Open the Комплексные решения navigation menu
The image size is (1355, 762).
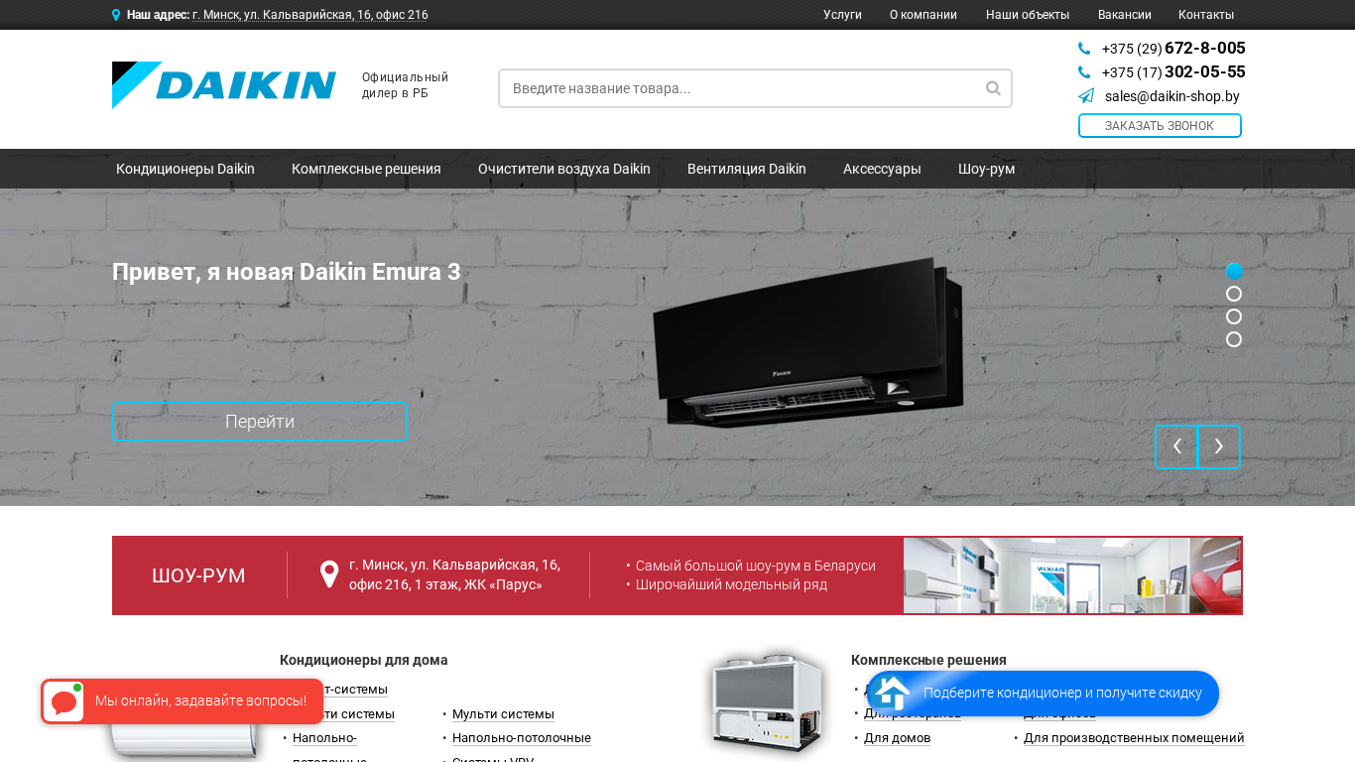[x=366, y=169]
